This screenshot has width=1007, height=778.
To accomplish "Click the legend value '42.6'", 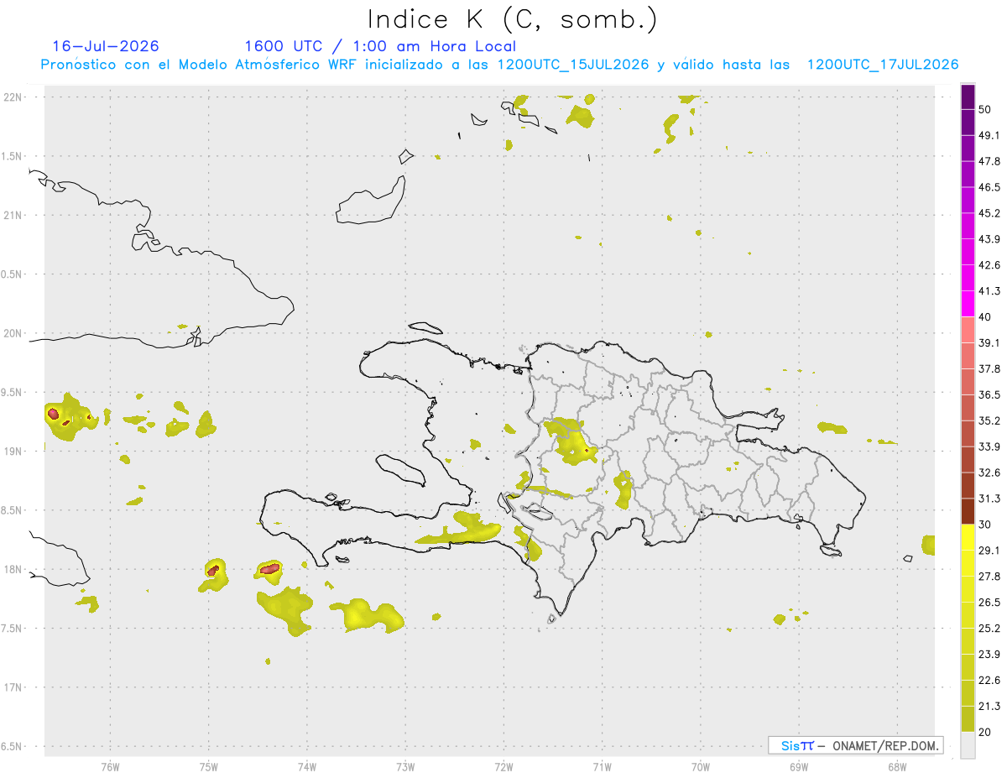I will point(989,265).
